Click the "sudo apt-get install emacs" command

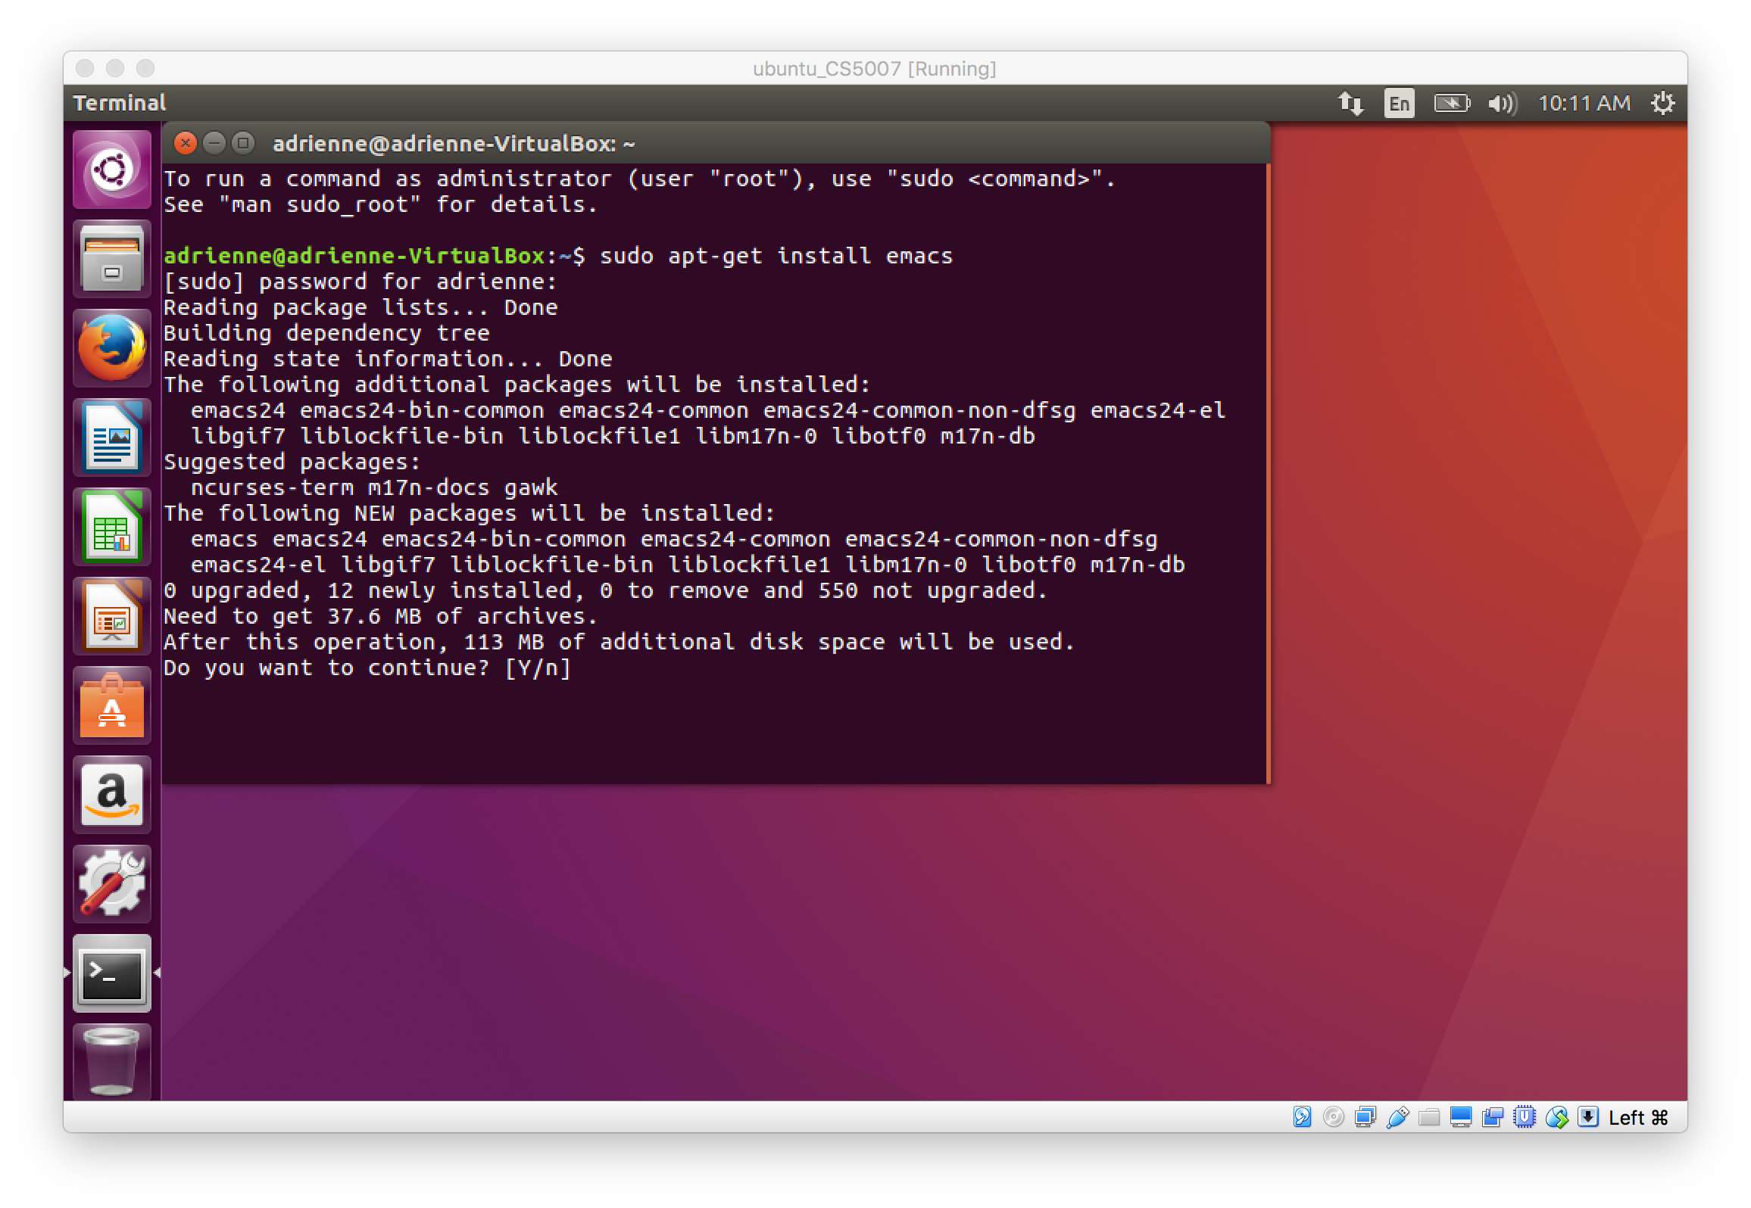pyautogui.click(x=776, y=256)
